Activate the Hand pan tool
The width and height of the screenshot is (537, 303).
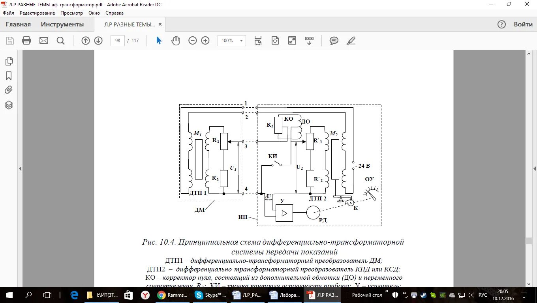tap(175, 41)
